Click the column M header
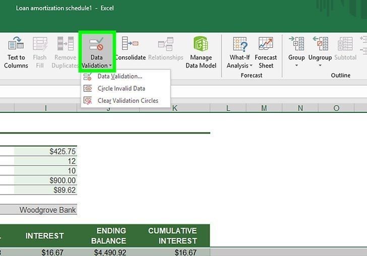The width and height of the screenshot is (367, 256). pos(264,108)
